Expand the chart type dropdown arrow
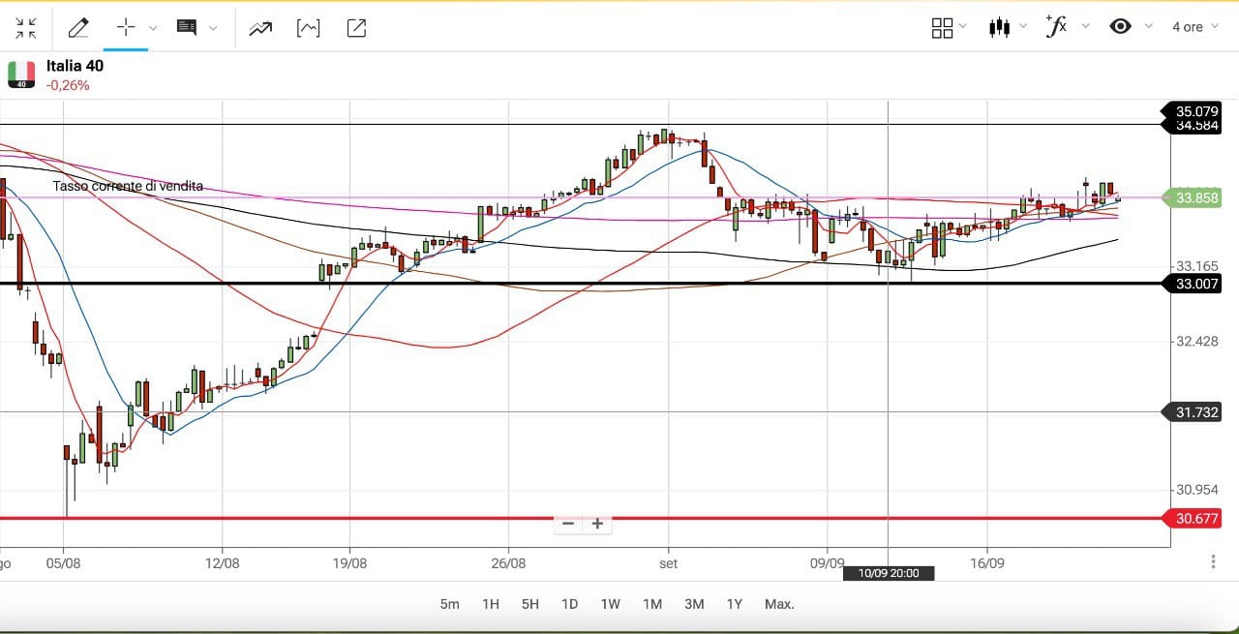 1024,27
